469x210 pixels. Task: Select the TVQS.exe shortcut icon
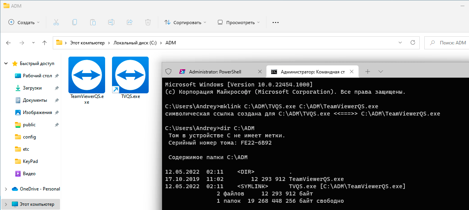130,75
